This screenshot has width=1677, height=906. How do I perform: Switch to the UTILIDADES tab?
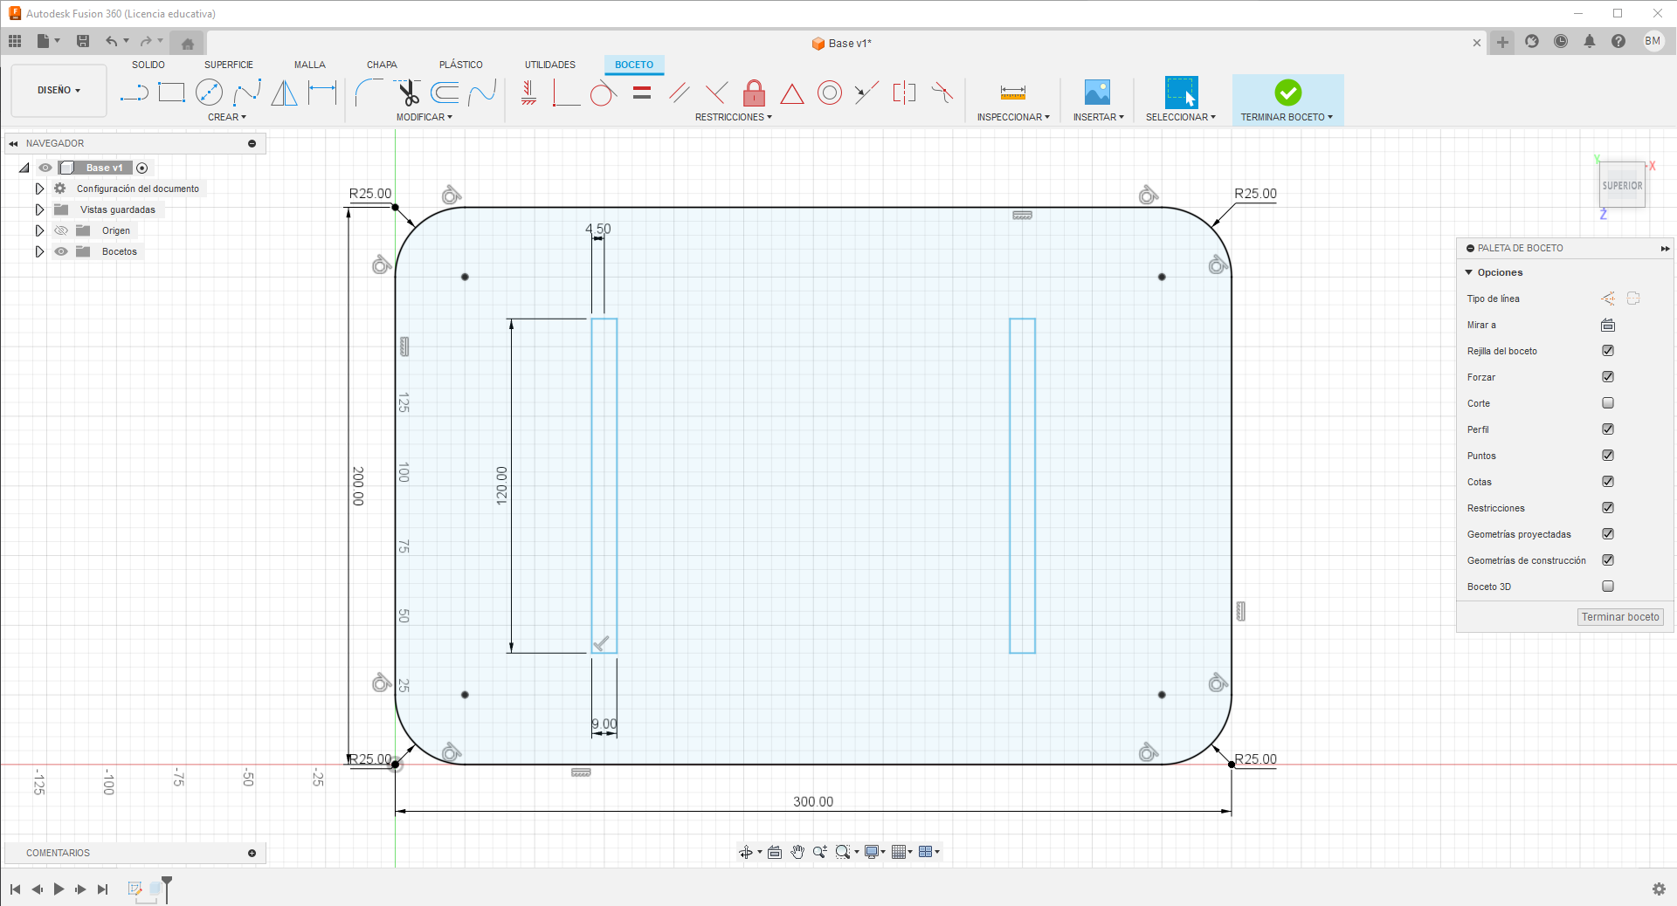[550, 65]
